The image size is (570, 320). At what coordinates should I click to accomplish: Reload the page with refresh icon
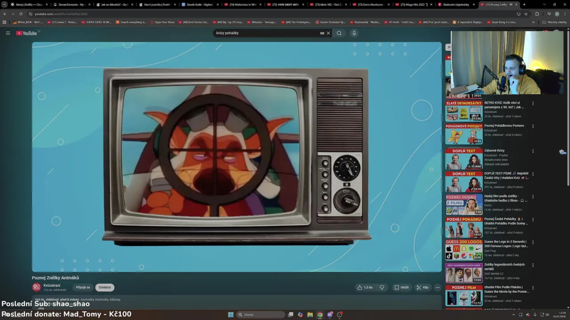pos(20,14)
